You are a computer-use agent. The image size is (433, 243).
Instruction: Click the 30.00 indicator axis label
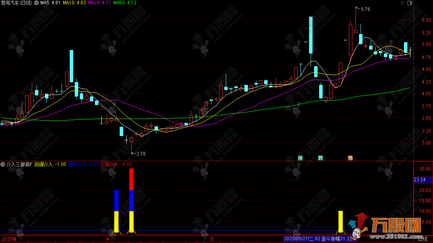[x=425, y=169]
